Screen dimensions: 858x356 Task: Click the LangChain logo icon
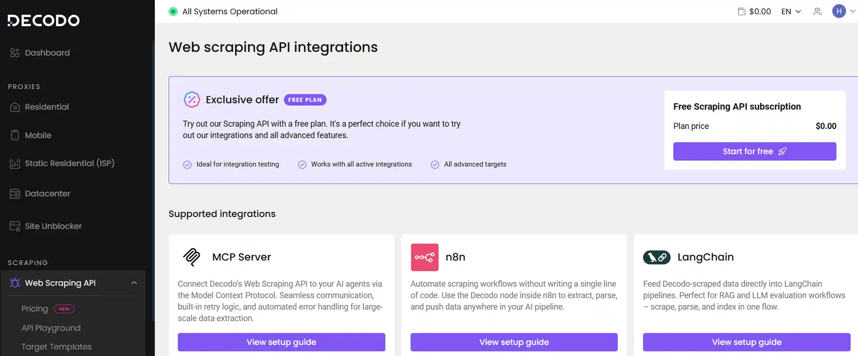657,257
